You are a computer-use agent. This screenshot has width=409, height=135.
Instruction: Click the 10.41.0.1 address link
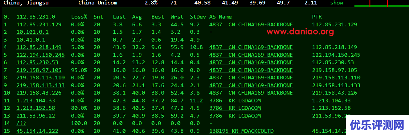click(31, 40)
